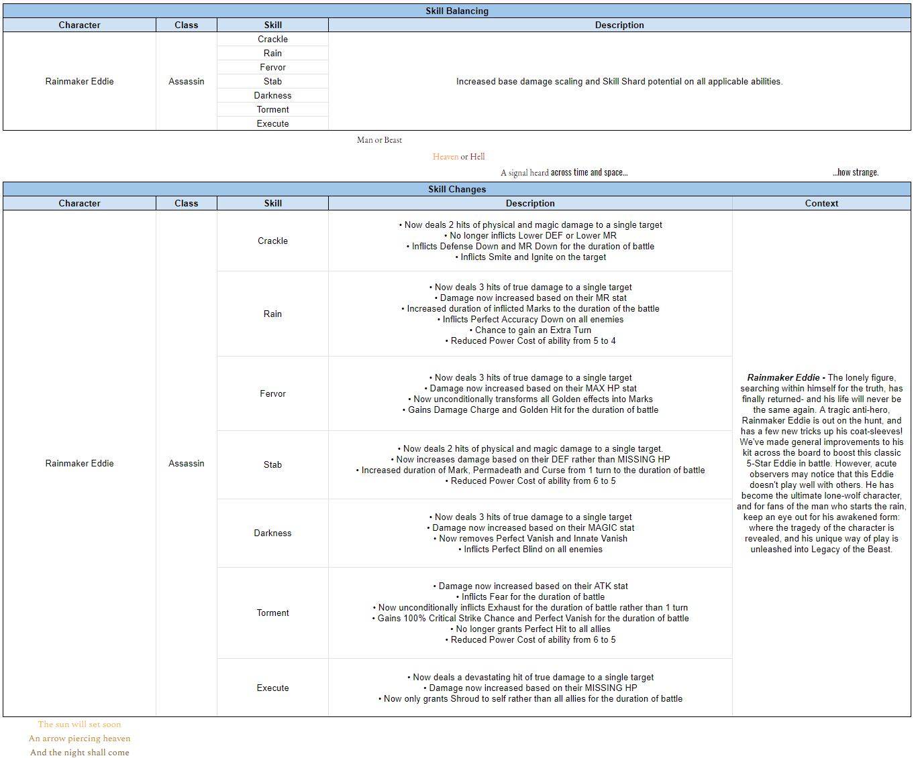Select Darkness in the Skill Changes table

pyautogui.click(x=272, y=533)
